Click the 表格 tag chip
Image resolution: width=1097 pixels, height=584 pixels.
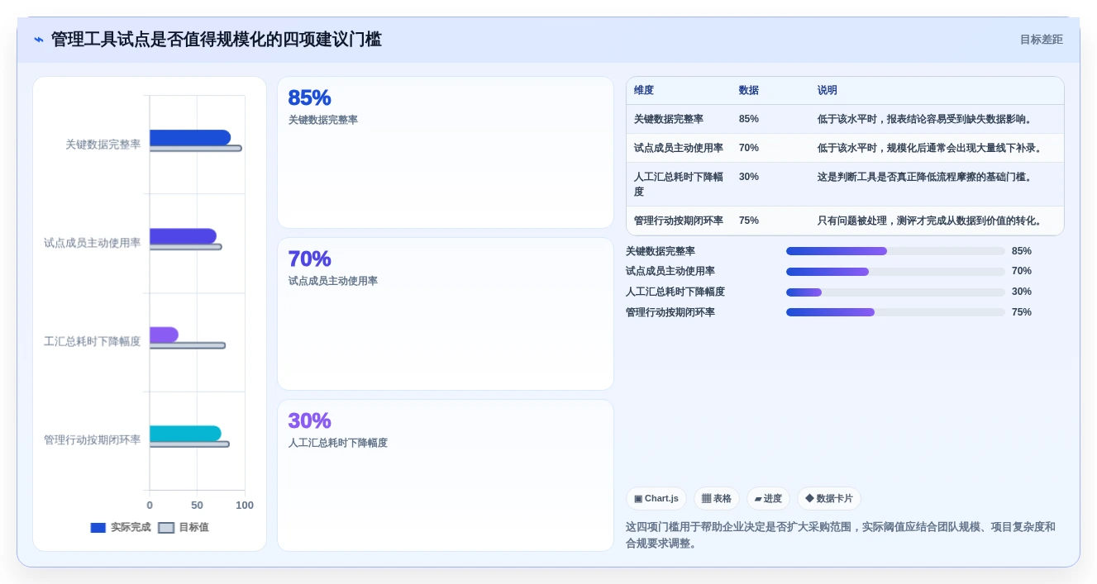[x=717, y=498]
